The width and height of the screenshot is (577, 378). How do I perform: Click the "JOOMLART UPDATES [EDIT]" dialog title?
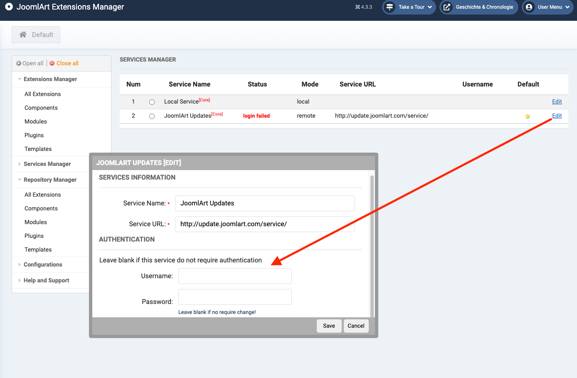coord(139,163)
